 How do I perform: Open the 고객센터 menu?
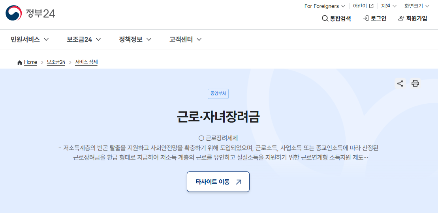point(186,39)
